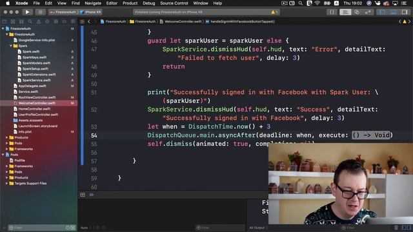Select WelcomeController.swift in jump bar

click(181, 21)
